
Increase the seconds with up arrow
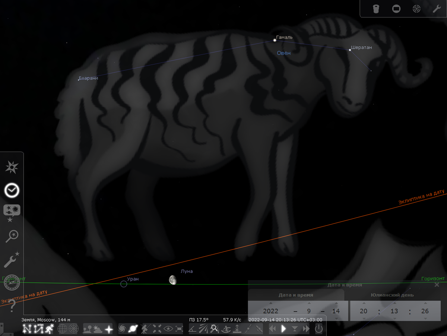coord(425,303)
